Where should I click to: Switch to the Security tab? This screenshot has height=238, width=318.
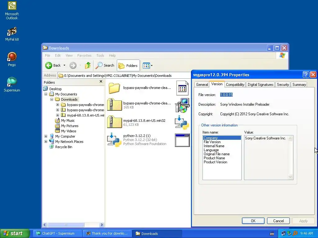283,85
